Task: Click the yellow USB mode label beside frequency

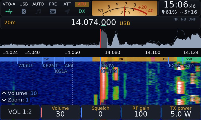Action: tap(125, 23)
